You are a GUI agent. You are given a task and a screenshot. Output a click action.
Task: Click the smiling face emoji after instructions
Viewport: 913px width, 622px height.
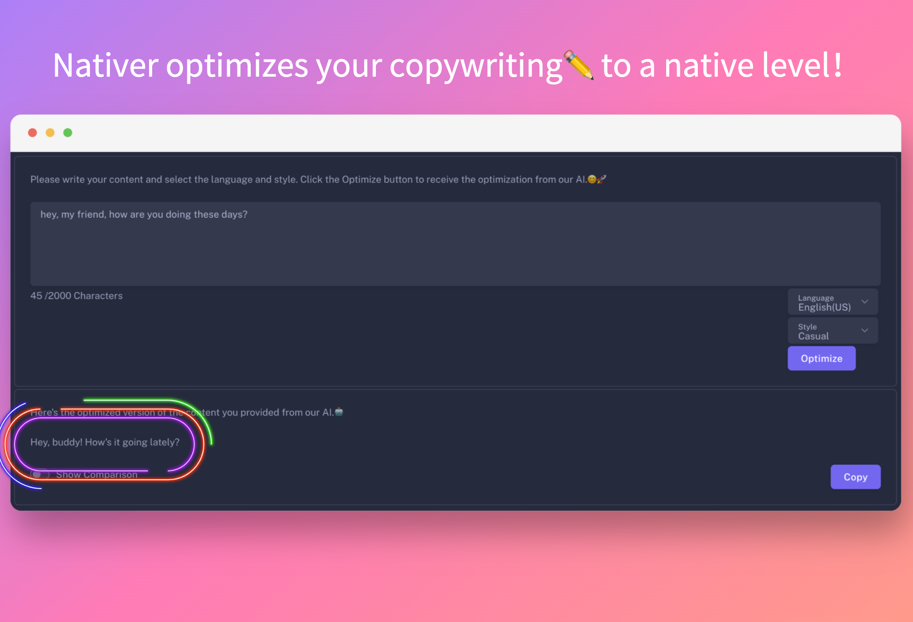(x=591, y=180)
